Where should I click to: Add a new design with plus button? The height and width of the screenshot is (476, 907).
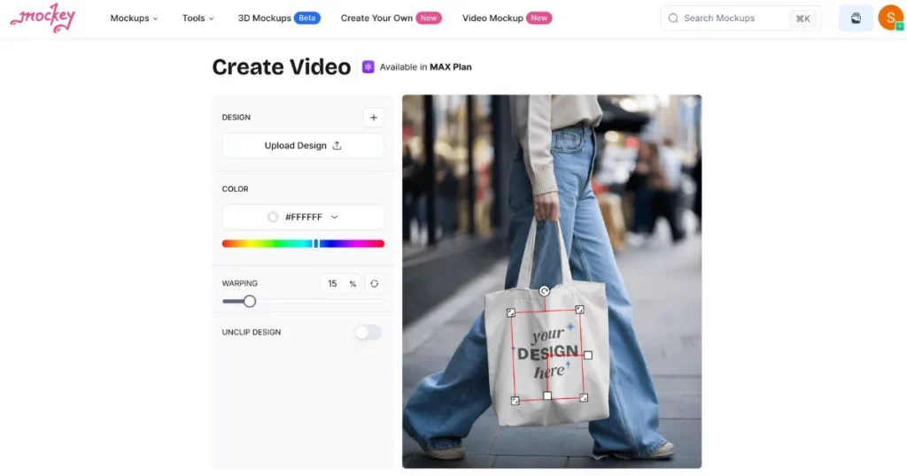point(374,118)
